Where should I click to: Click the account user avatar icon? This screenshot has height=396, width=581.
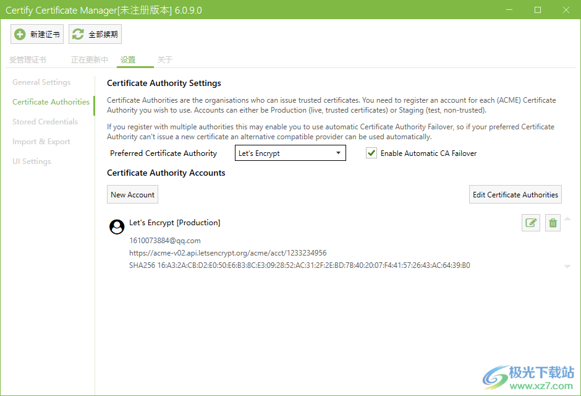tap(117, 226)
